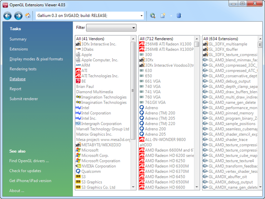This screenshot has height=199, width=265.
Task: Click GL_AMD_debug_output extension icon
Action: [205, 81]
